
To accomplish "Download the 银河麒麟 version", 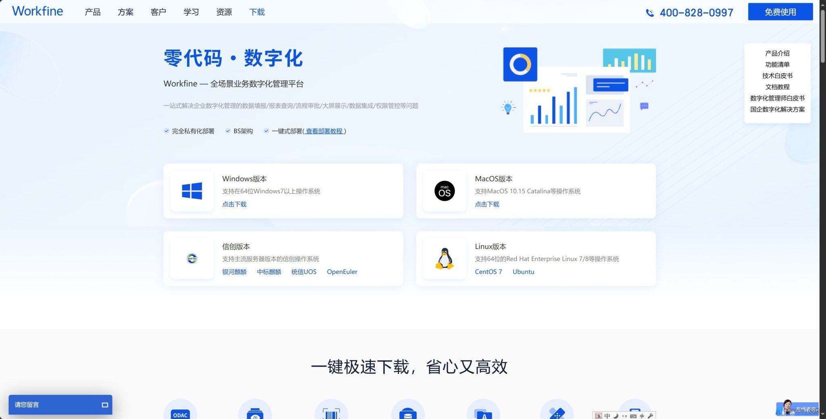I will tap(234, 272).
